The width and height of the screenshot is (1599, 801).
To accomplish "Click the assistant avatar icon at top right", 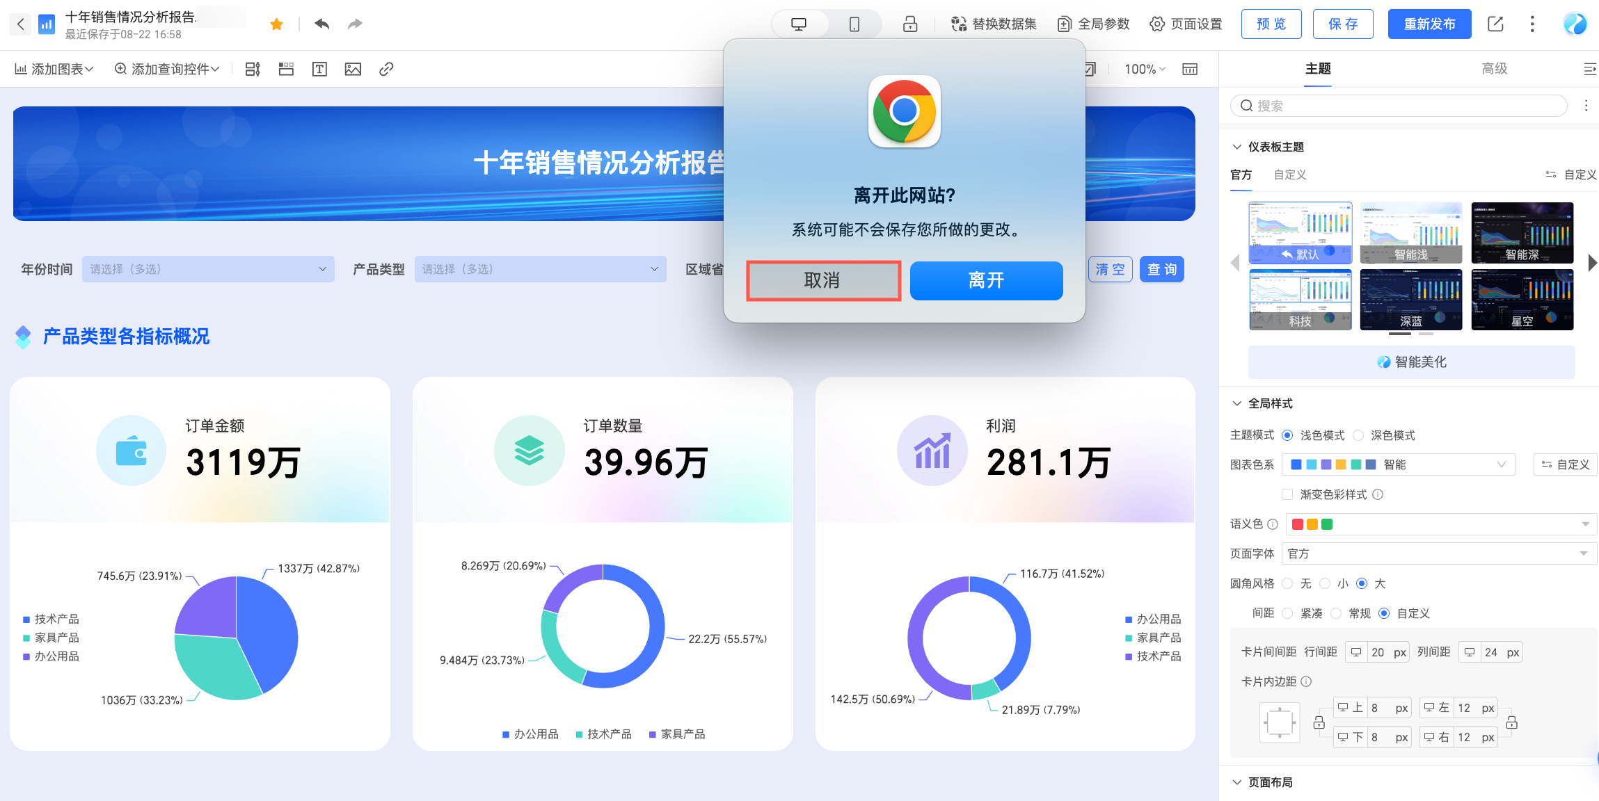I will pyautogui.click(x=1575, y=24).
